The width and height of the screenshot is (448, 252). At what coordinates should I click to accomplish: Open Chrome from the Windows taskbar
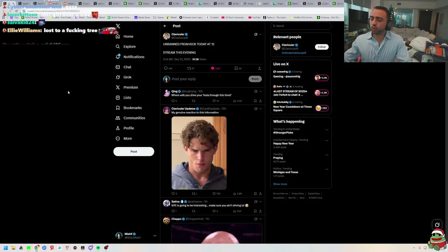pos(36,248)
